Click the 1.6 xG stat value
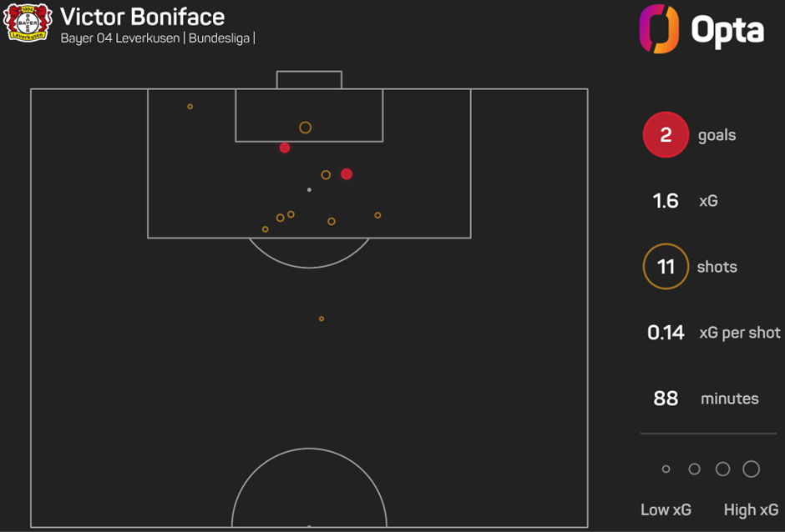Screen dimensions: 785x532 [x=666, y=201]
